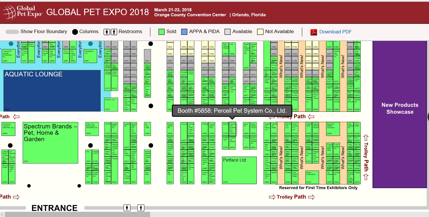Click the Kordon, LLC booth 5167
This screenshot has height=217, width=429.
(x=111, y=105)
